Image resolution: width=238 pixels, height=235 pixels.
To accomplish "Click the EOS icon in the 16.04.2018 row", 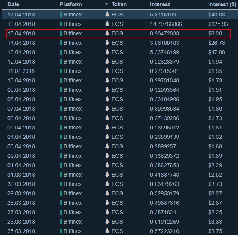I will point(107,24).
